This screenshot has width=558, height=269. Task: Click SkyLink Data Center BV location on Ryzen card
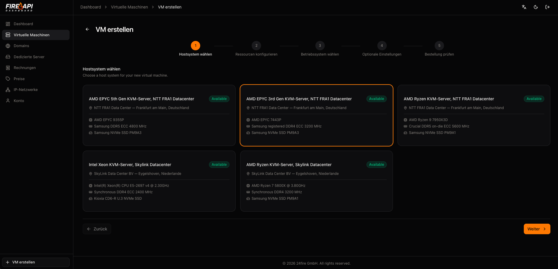[x=295, y=174]
